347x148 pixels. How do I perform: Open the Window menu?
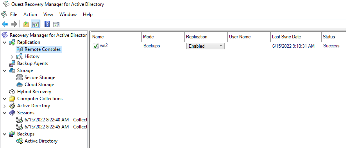68,14
